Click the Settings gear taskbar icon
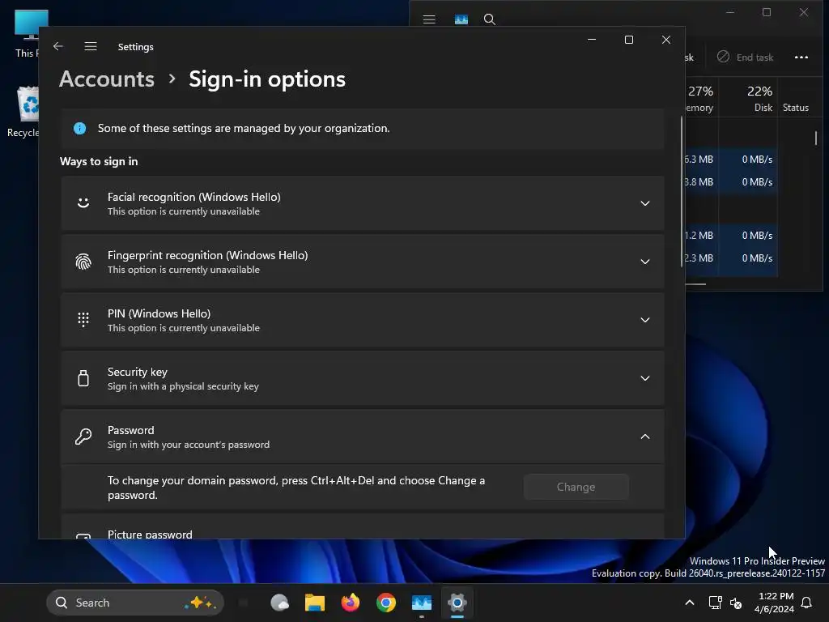Image resolution: width=829 pixels, height=622 pixels. click(457, 603)
